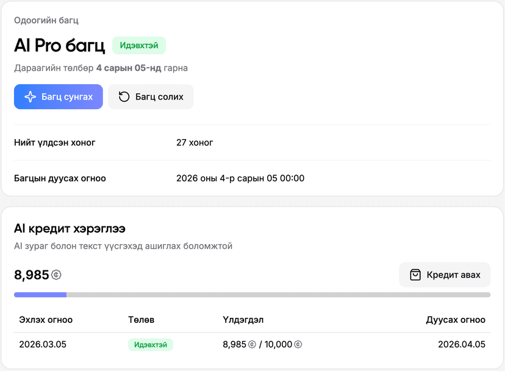Viewport: 505px width, 371px height.
Task: Click the sparkle icon on Багц сунгах
Action: tap(30, 97)
